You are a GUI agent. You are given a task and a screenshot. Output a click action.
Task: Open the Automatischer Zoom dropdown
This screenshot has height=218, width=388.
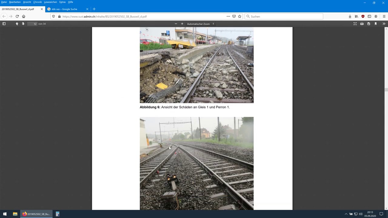pyautogui.click(x=200, y=24)
